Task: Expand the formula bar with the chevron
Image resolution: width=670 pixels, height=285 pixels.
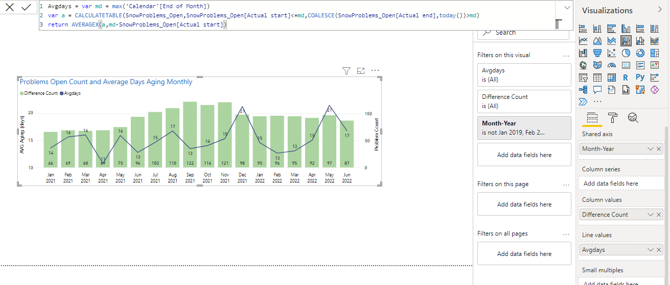Action: pos(566,8)
